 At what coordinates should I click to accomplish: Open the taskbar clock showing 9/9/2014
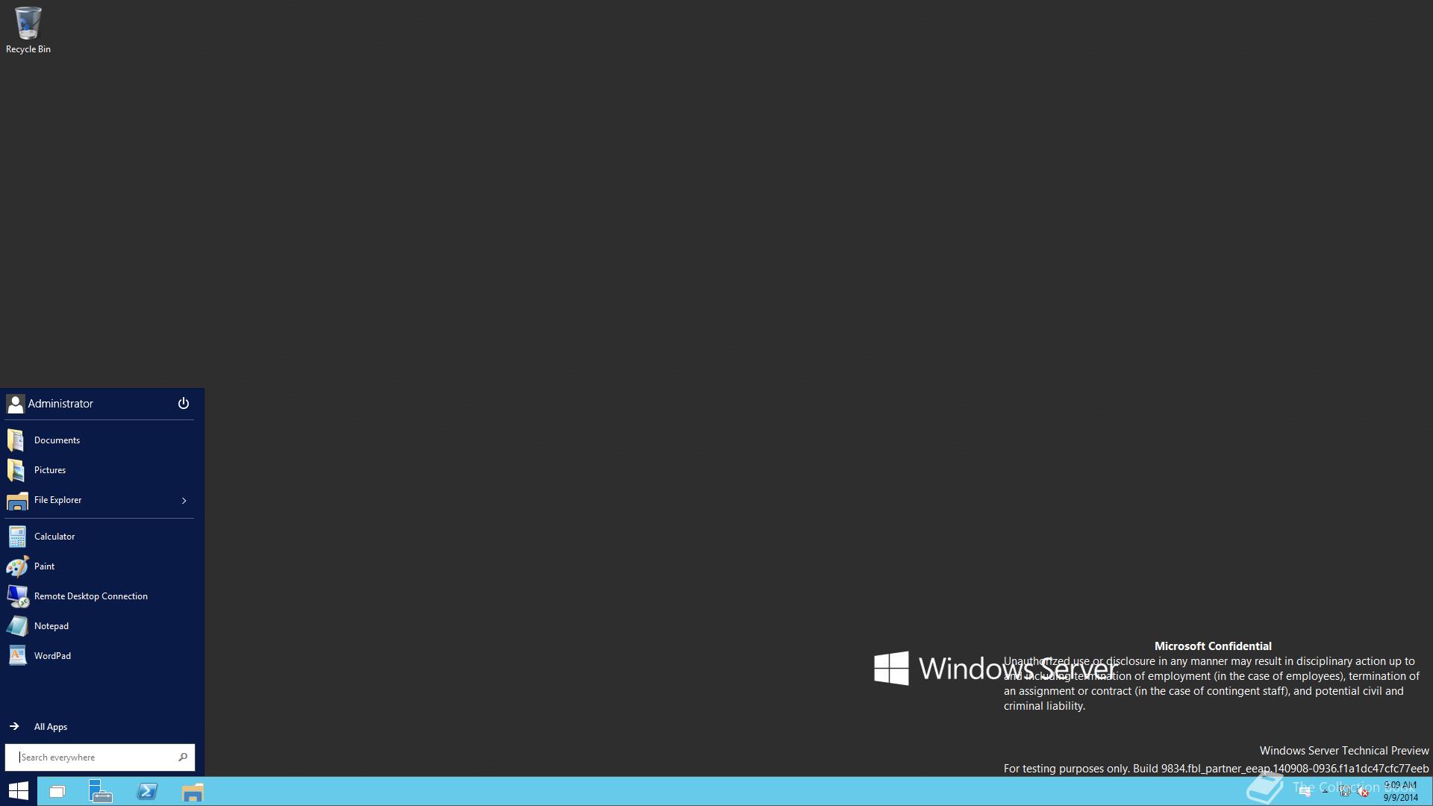pos(1400,792)
